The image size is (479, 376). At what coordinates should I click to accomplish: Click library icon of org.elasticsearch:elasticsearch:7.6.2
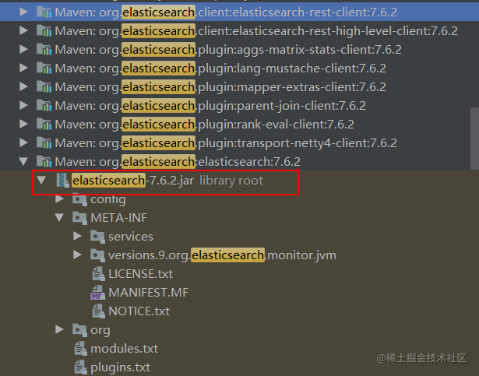(44, 162)
